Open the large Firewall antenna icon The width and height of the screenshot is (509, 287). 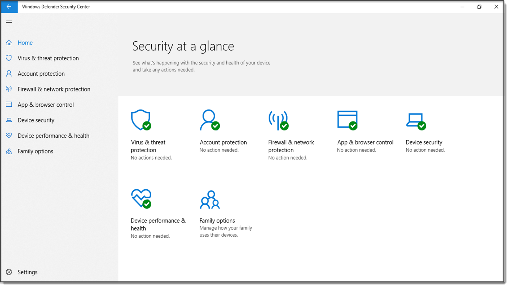(278, 120)
